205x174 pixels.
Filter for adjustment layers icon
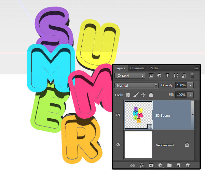point(159,76)
